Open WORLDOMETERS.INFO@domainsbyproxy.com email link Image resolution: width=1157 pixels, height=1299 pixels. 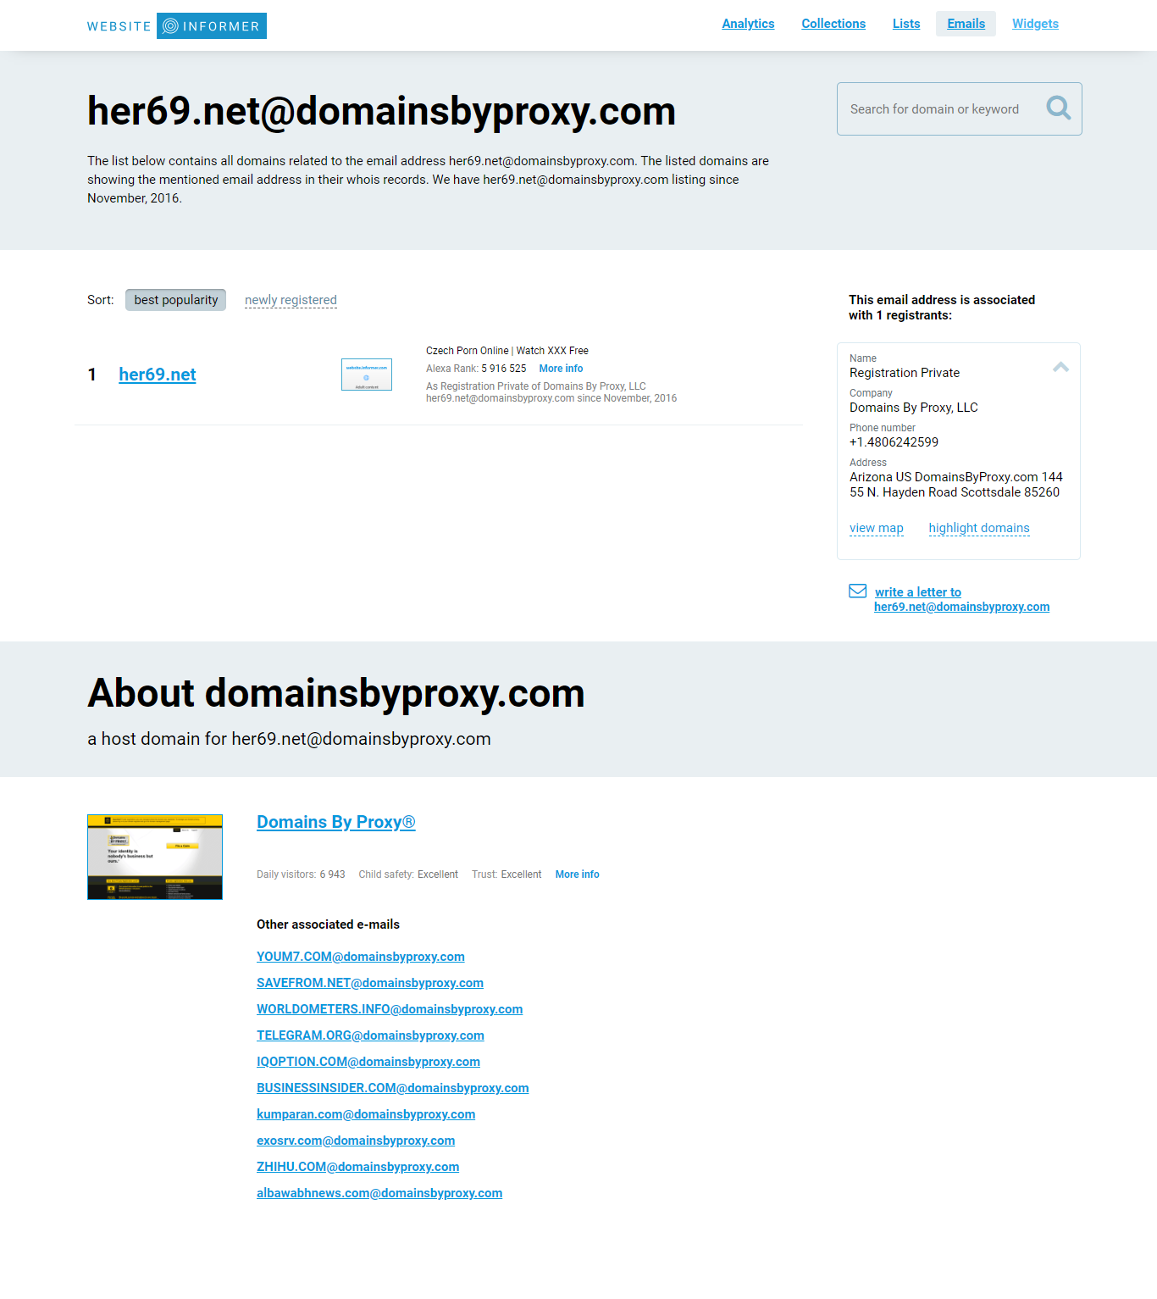pos(390,1009)
